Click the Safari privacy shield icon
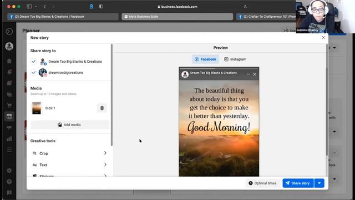The image size is (355, 200). [101, 7]
